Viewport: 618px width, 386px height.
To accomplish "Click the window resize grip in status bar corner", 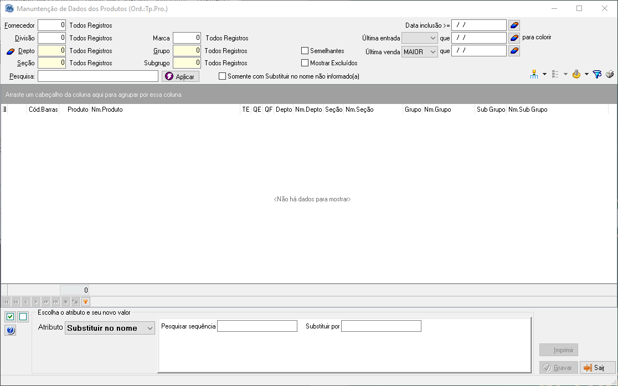I will point(614,382).
